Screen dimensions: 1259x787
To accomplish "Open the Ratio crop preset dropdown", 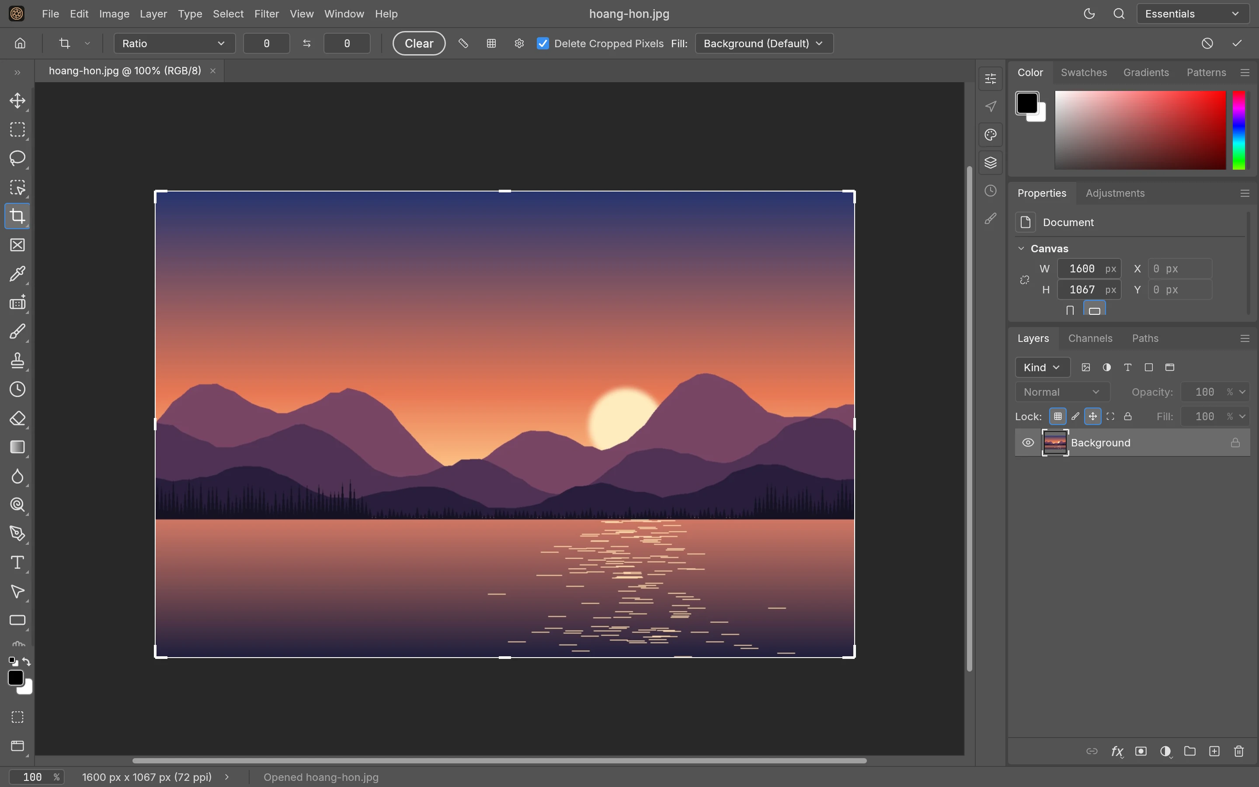I will (x=174, y=43).
